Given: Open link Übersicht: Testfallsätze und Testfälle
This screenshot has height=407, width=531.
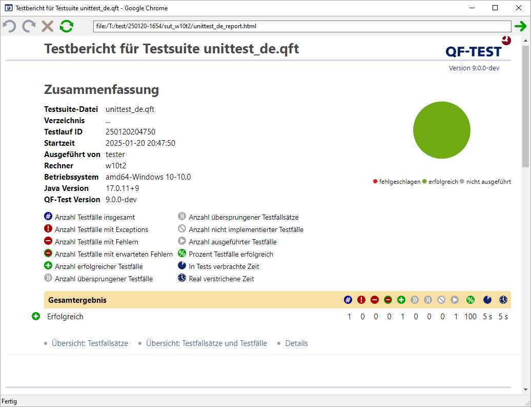Looking at the screenshot, I should point(207,343).
